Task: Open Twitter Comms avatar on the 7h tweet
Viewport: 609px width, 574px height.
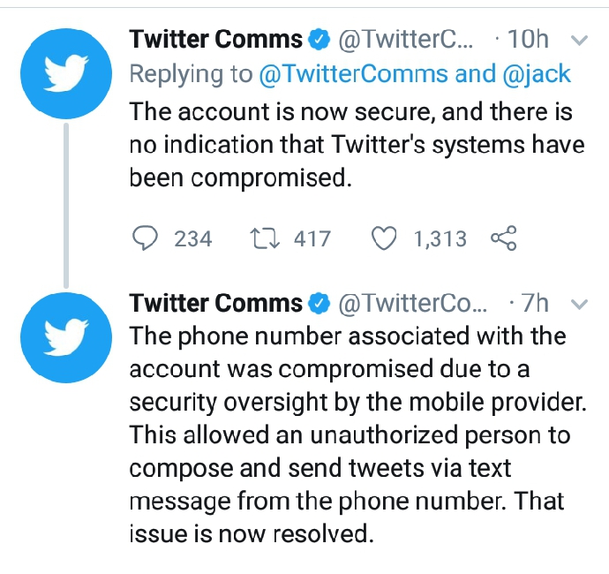Action: tap(66, 337)
